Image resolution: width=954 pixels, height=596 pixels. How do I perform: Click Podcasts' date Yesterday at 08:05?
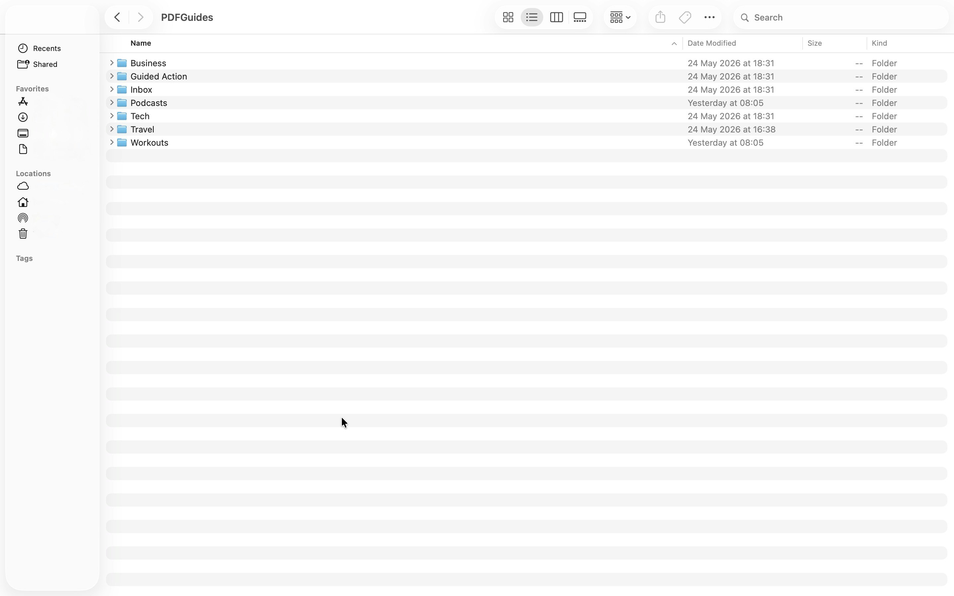[725, 103]
